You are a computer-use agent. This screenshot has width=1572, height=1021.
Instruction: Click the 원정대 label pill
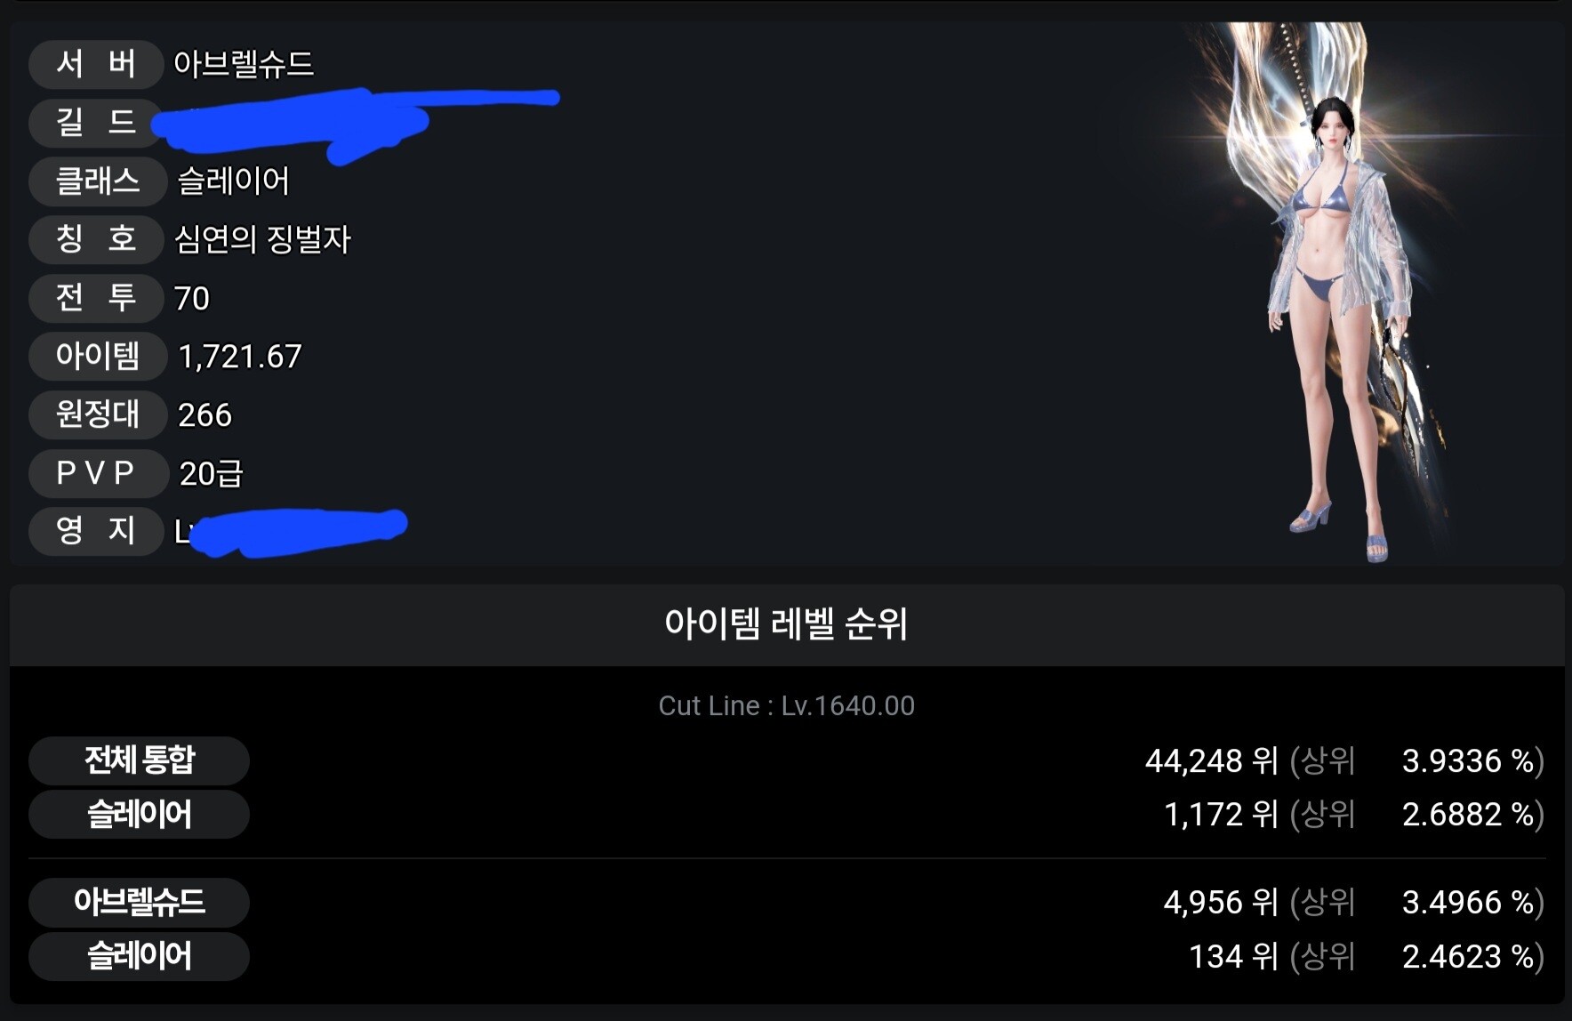point(98,414)
